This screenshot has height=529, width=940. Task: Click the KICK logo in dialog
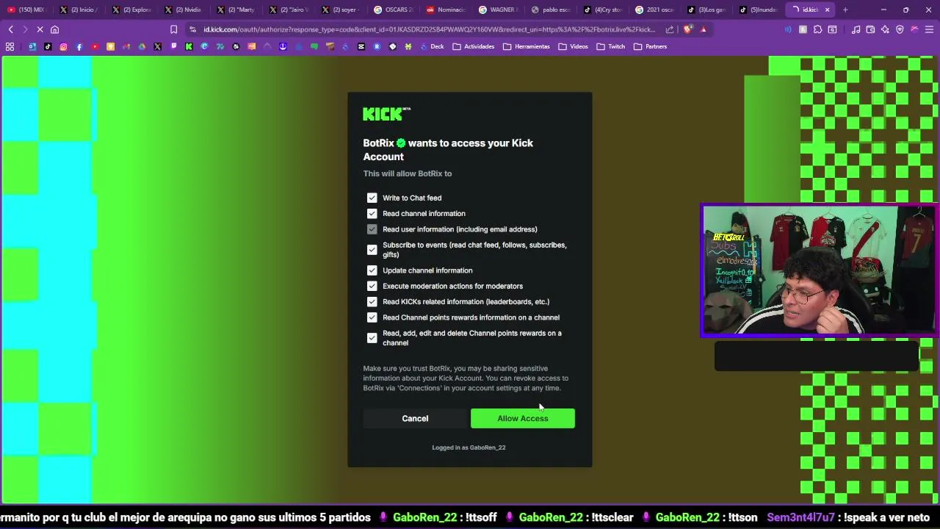pos(386,114)
